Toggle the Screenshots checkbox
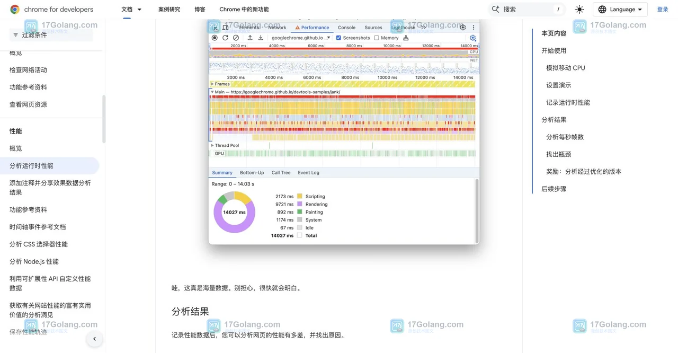 [338, 38]
